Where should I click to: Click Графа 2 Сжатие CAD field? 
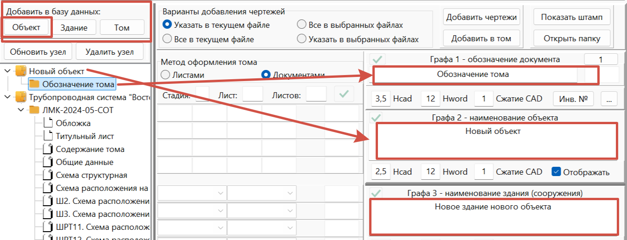[x=484, y=172]
